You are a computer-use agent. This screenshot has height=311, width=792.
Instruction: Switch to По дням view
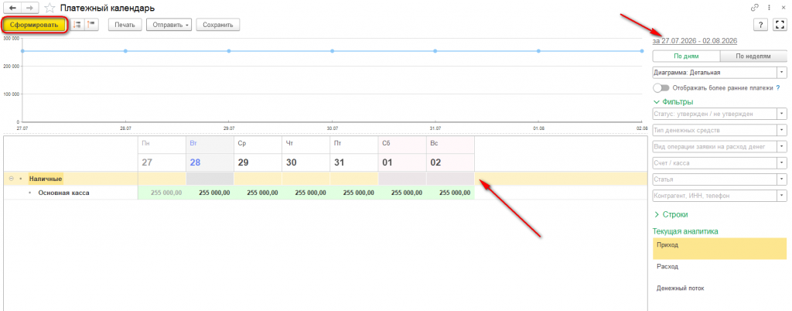click(687, 56)
